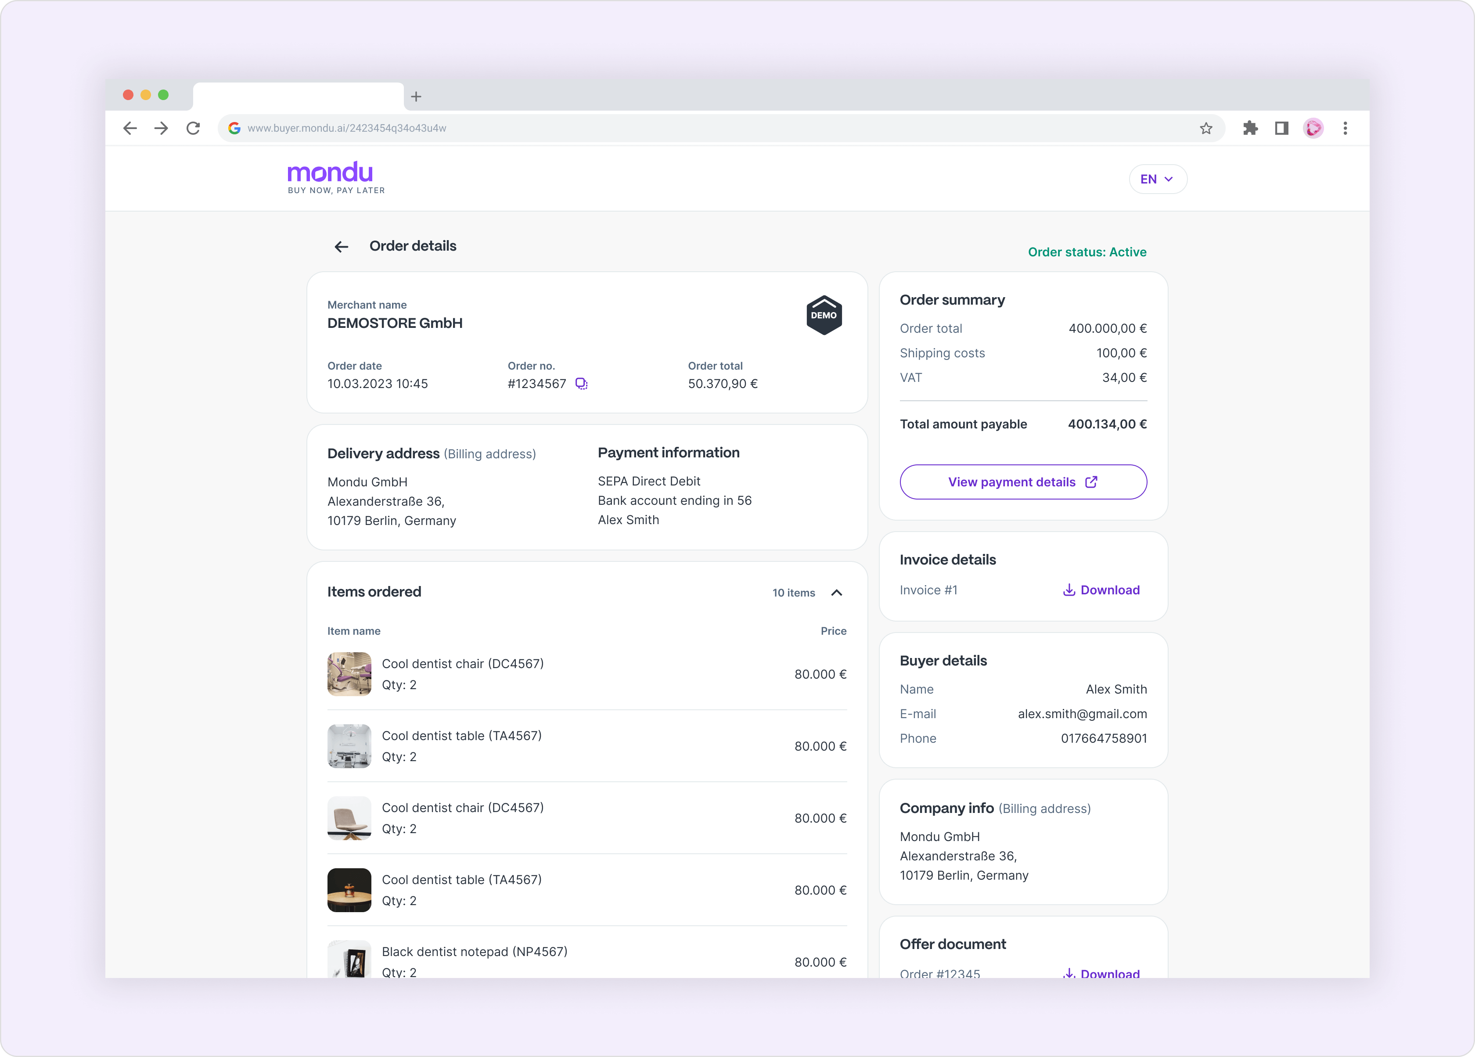Click the DEMO merchant logo badge

point(824,316)
